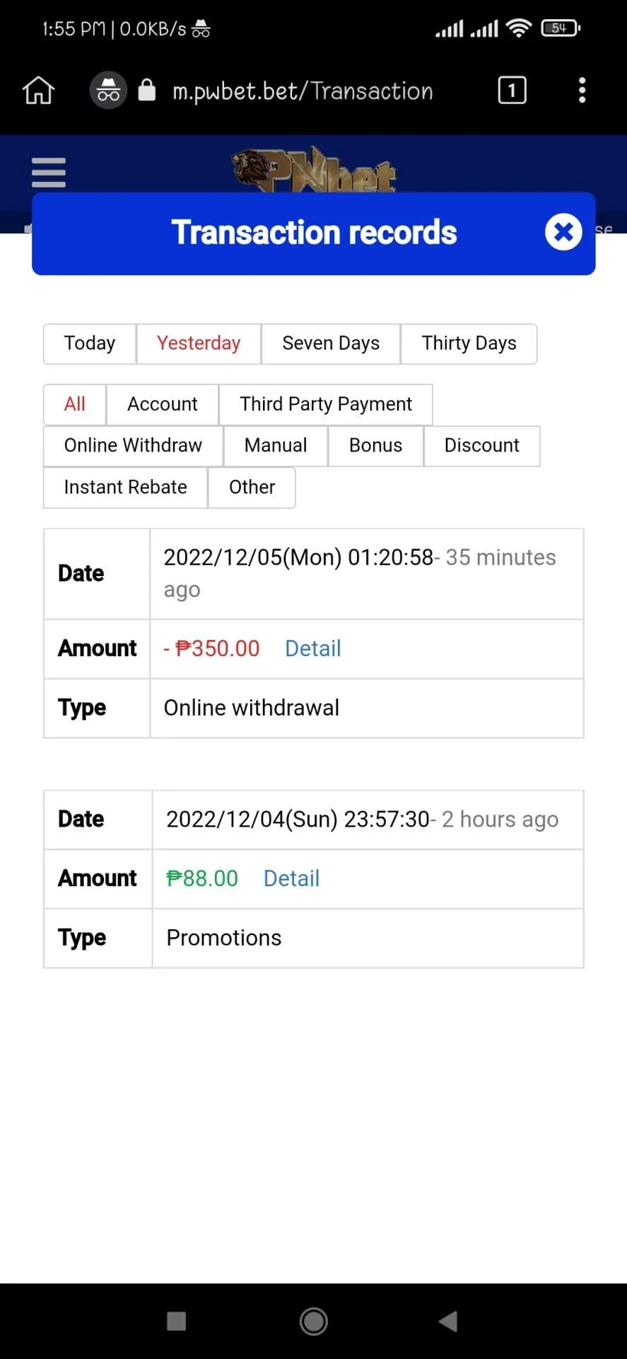Viewport: 627px width, 1359px height.
Task: Tap the Android recent apps square button
Action: click(176, 1321)
